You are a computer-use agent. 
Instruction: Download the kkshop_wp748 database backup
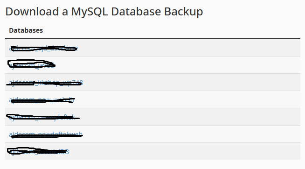(x=46, y=83)
